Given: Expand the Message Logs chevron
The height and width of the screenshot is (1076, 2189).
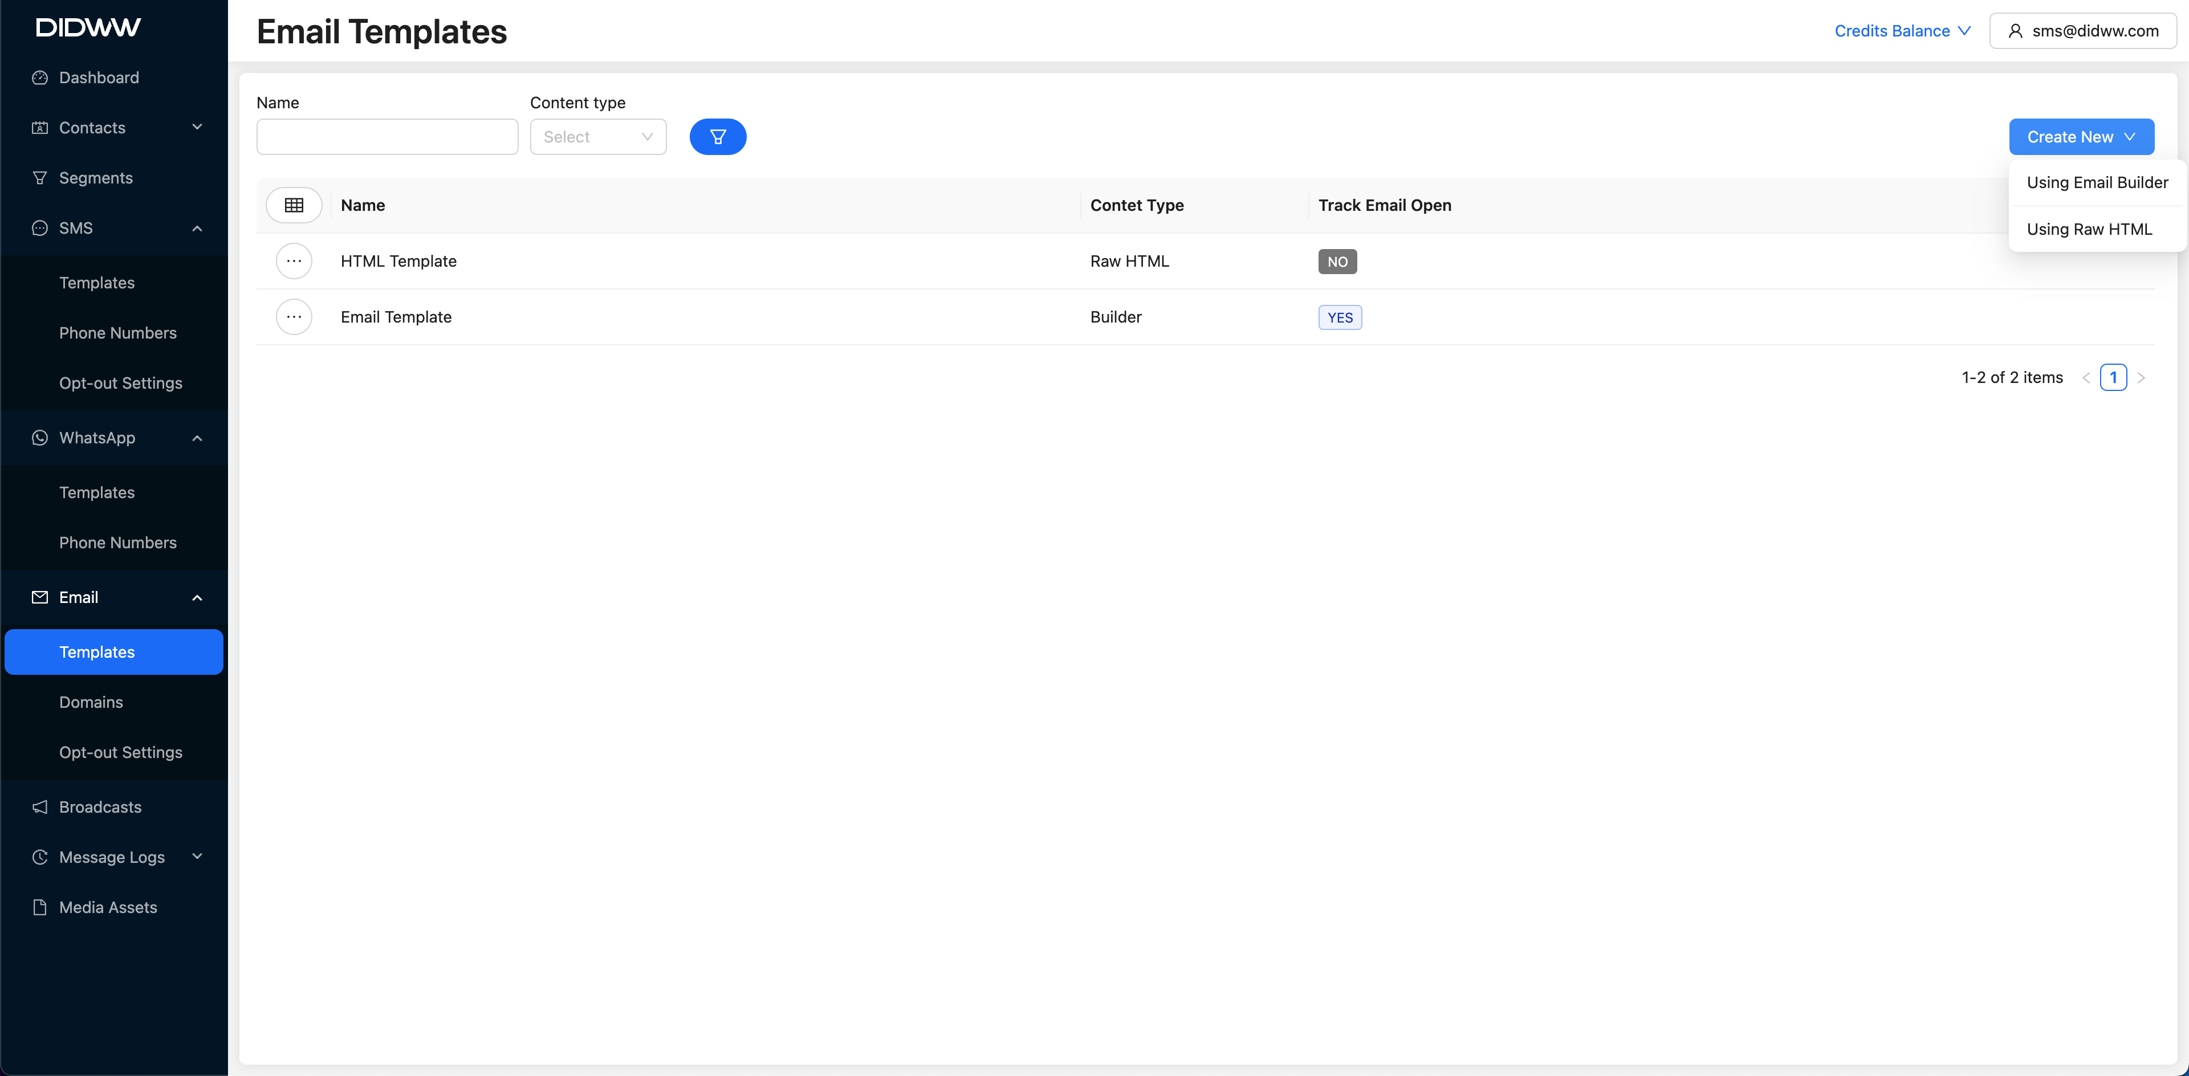Looking at the screenshot, I should point(197,857).
